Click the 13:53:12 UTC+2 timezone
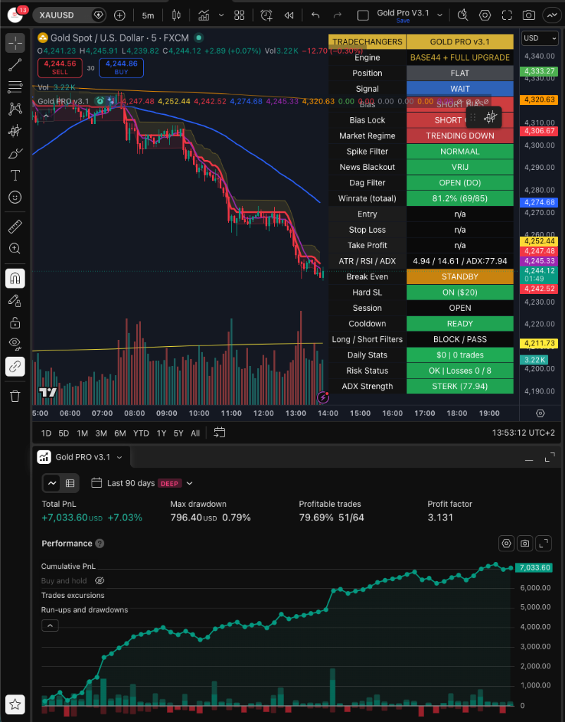Screen dimensions: 565x722 (x=523, y=433)
